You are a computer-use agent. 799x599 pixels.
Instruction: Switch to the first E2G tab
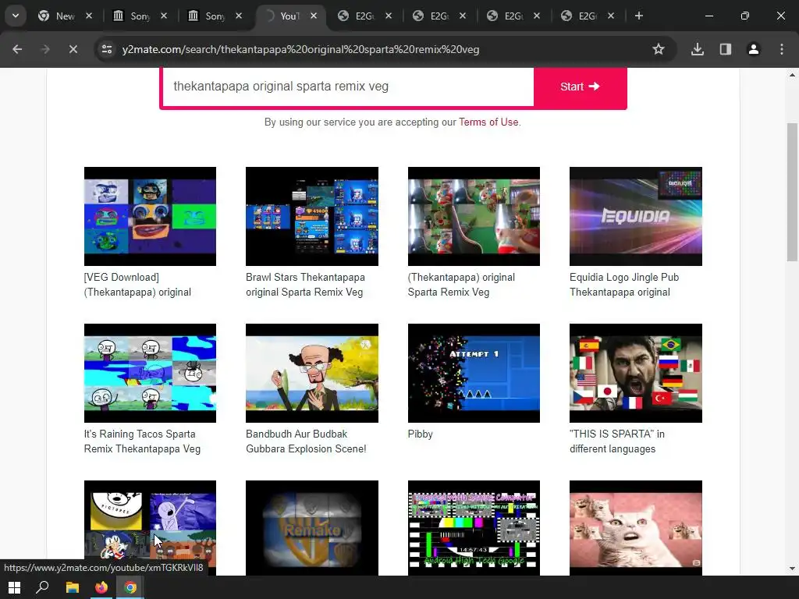[364, 16]
